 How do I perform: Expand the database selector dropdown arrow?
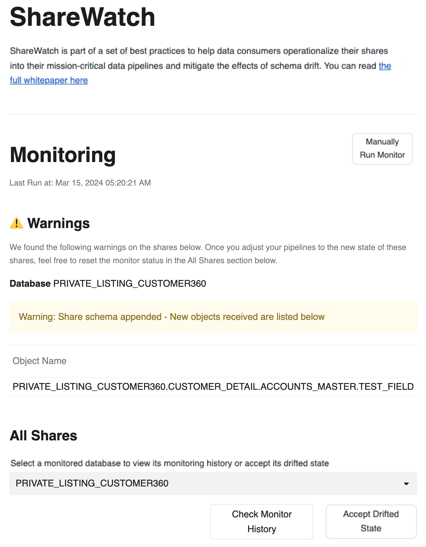pos(406,484)
